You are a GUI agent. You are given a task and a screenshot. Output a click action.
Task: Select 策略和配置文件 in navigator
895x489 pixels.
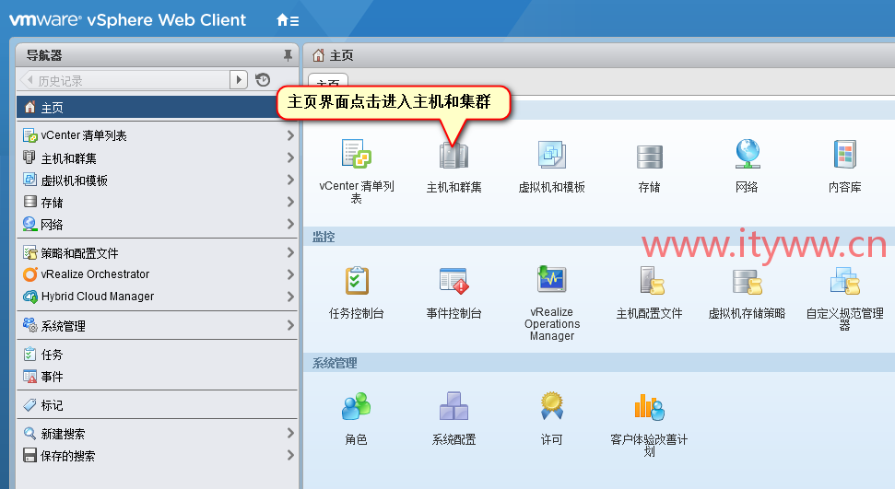[158, 252]
